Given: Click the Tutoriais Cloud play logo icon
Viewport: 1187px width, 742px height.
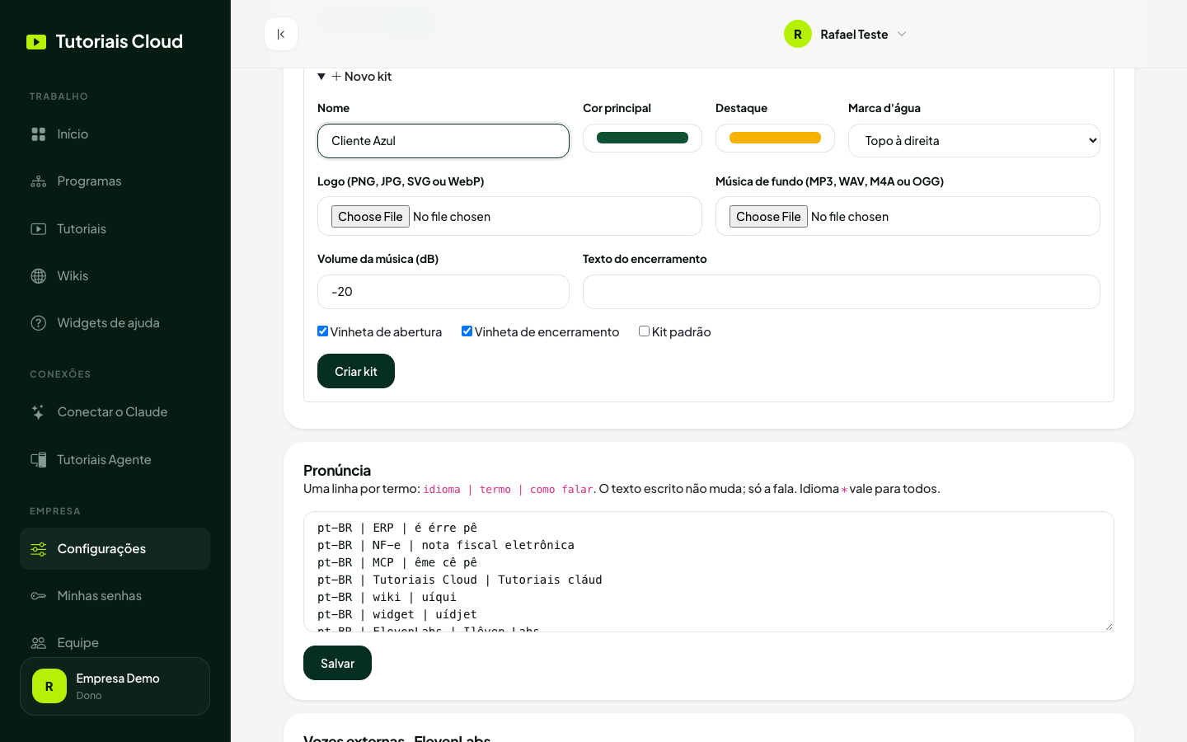Looking at the screenshot, I should pyautogui.click(x=36, y=42).
